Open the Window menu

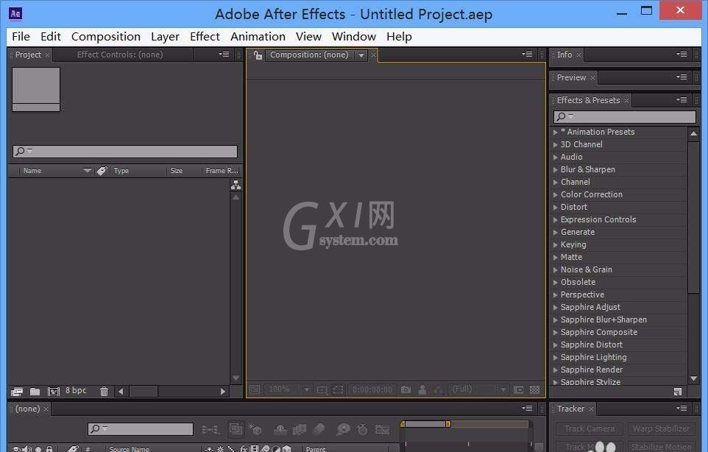click(353, 37)
